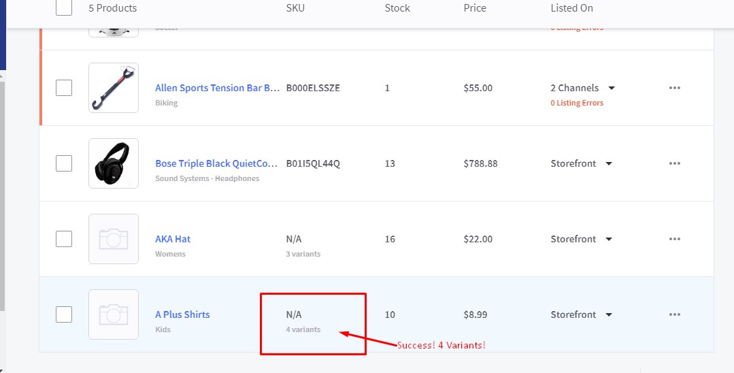Open Allen Sports Tension Bar product link
The height and width of the screenshot is (373, 734).
(218, 88)
